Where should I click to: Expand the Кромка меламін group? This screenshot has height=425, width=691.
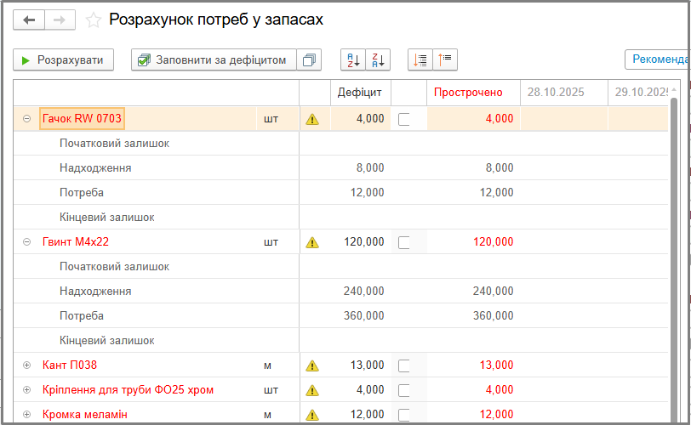(27, 415)
